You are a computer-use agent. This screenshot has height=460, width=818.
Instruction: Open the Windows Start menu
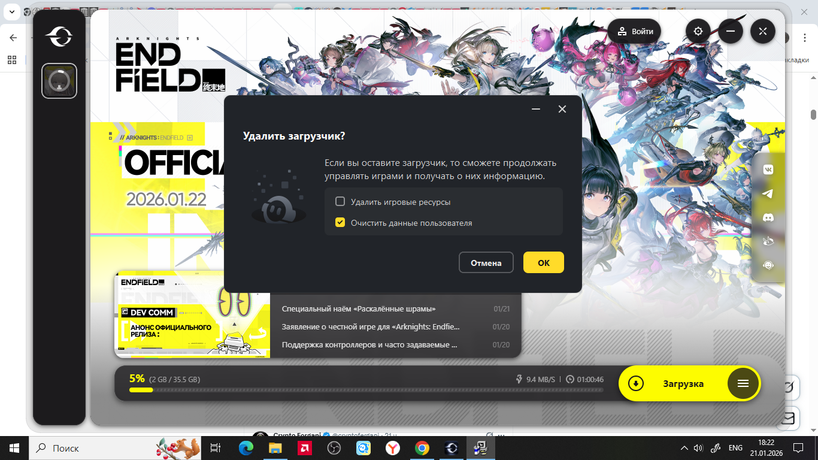coord(14,447)
